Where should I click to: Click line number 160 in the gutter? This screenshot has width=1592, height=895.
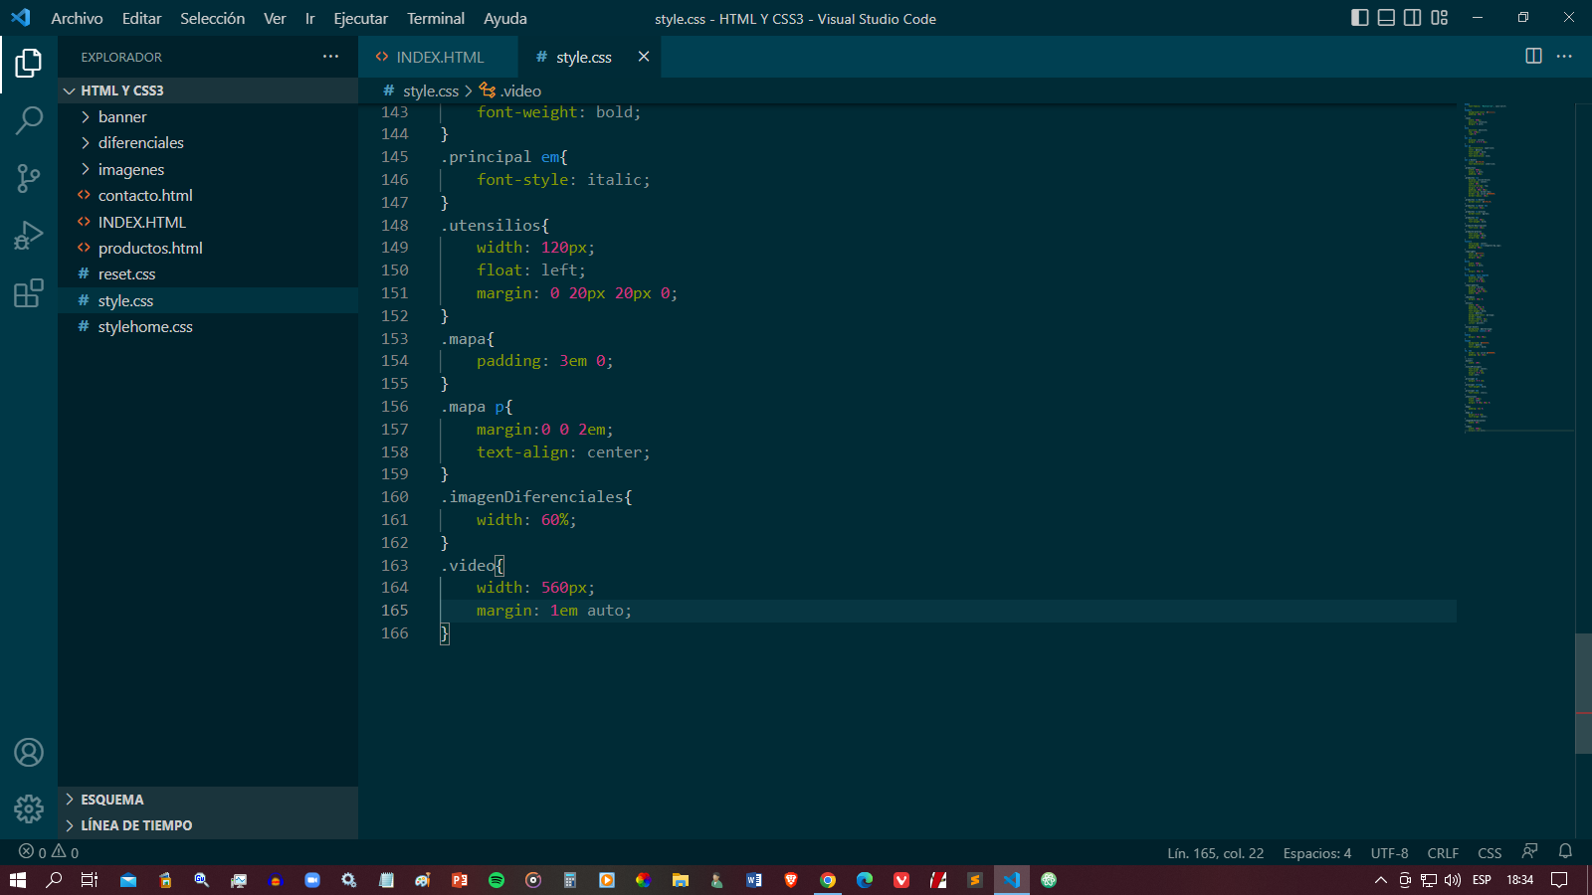pos(395,497)
